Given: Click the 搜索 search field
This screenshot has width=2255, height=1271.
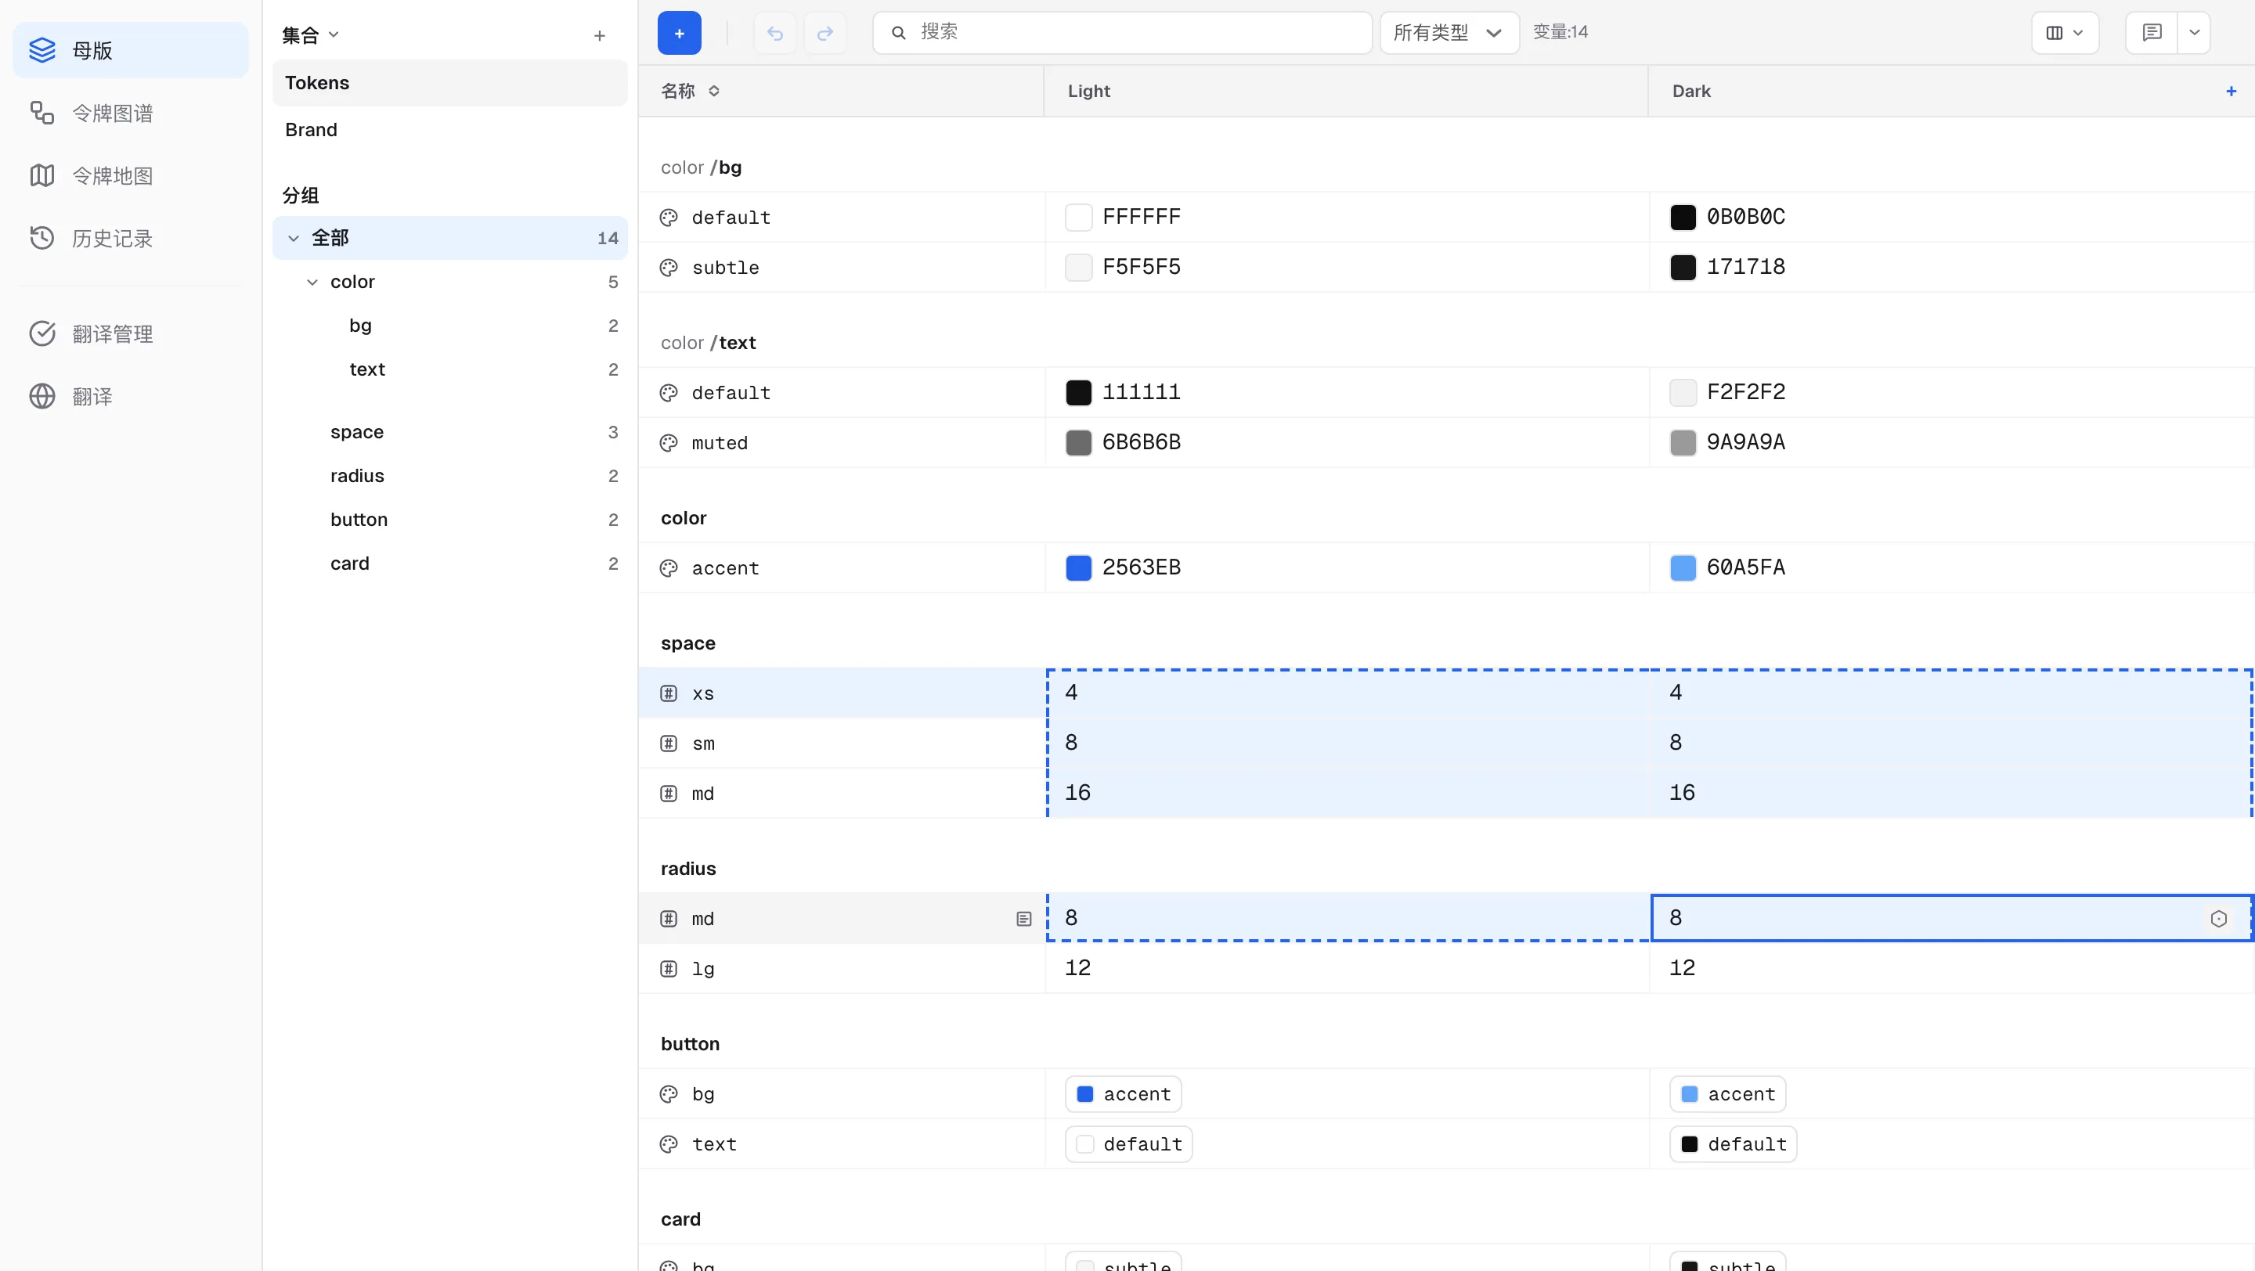Looking at the screenshot, I should click(1122, 32).
